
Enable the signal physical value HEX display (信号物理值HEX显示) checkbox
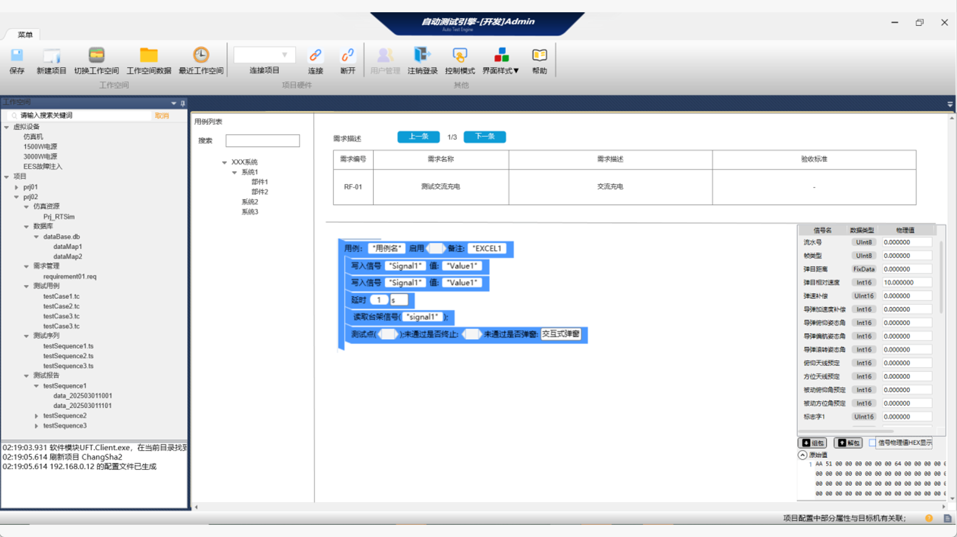coord(872,443)
